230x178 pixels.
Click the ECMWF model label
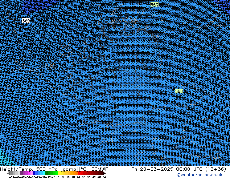tap(100, 169)
